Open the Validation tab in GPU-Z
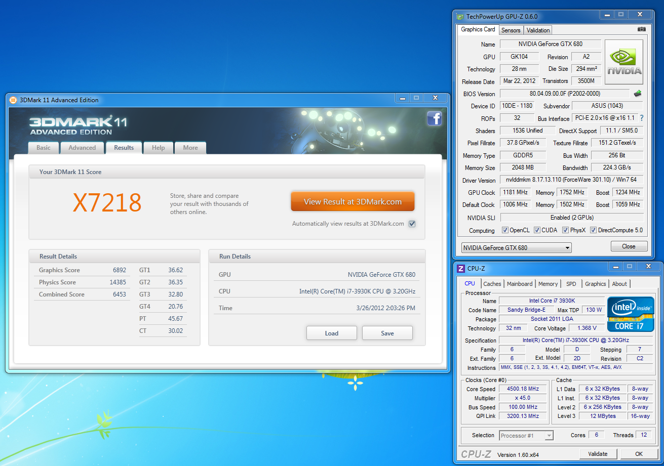Screen dimensions: 664x466 click(537, 30)
